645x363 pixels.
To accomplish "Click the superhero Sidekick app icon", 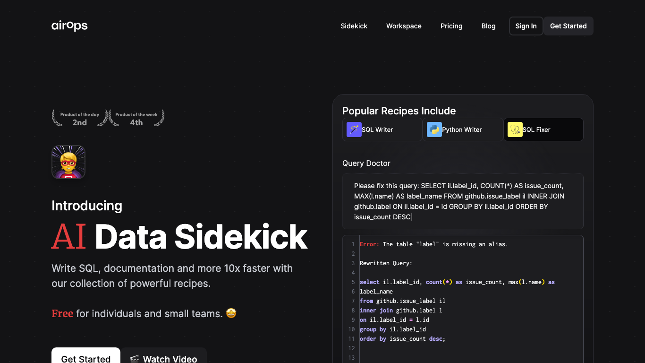I will coord(68,162).
